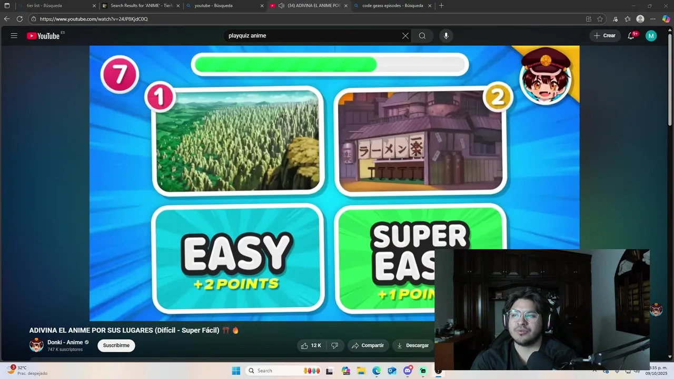674x379 pixels.
Task: Open the Donki - Anime channel name link
Action: tap(65, 342)
